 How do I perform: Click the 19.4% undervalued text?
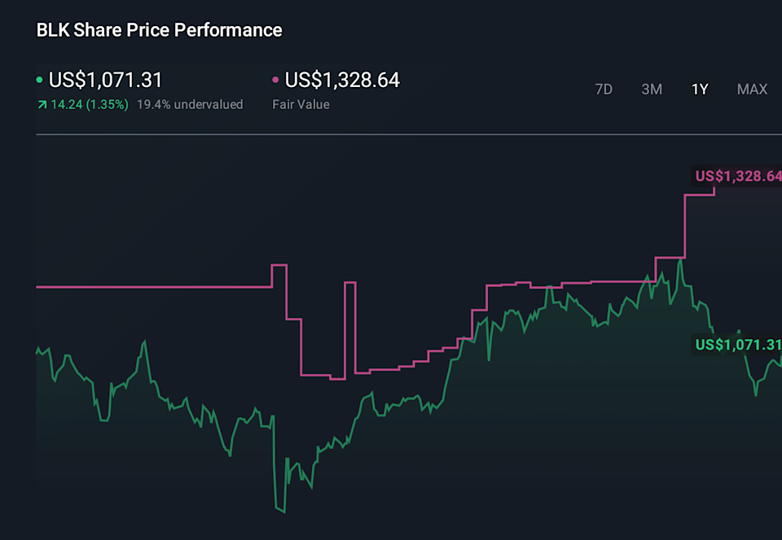click(x=190, y=105)
